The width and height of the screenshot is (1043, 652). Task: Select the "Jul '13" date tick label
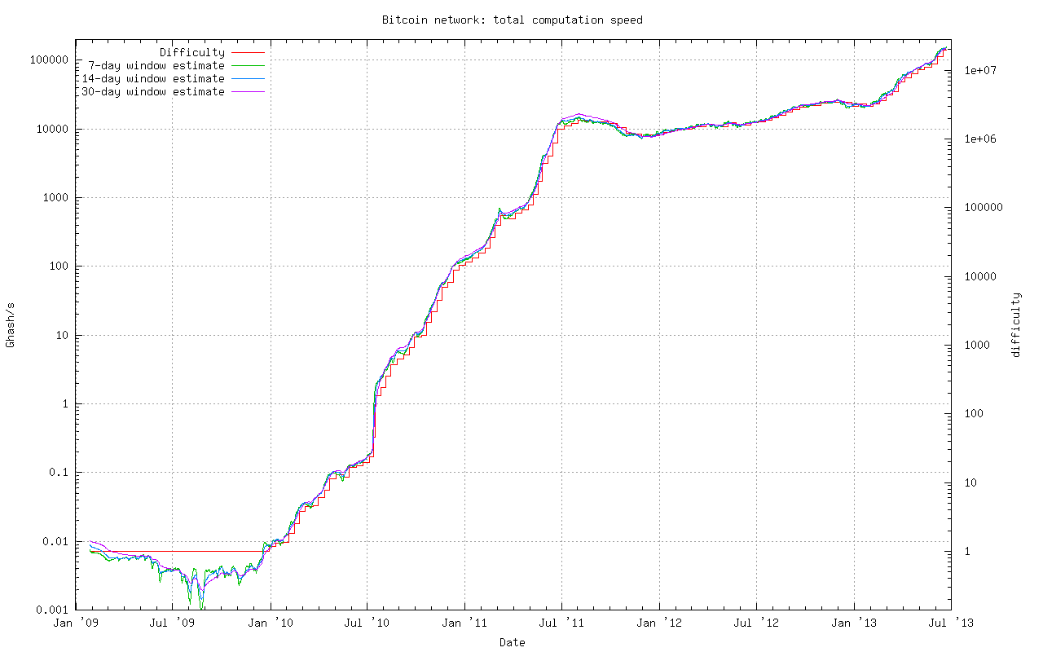(952, 623)
